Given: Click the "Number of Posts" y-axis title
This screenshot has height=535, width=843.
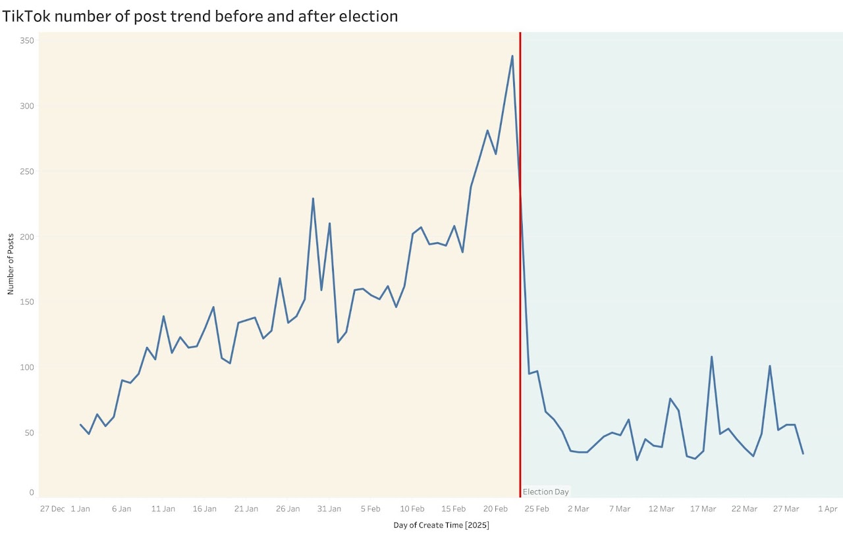Looking at the screenshot, I should (11, 264).
